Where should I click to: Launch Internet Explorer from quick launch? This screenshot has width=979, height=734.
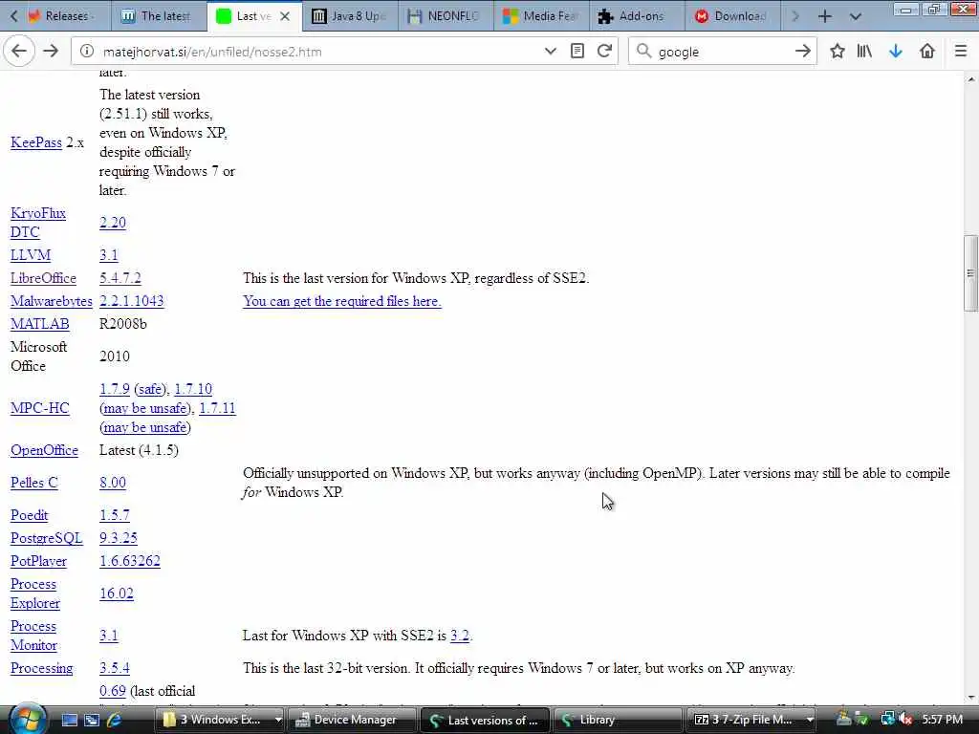[x=114, y=721]
